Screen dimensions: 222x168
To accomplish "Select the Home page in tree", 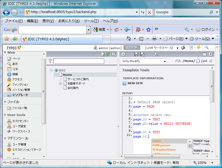I will [67, 75].
